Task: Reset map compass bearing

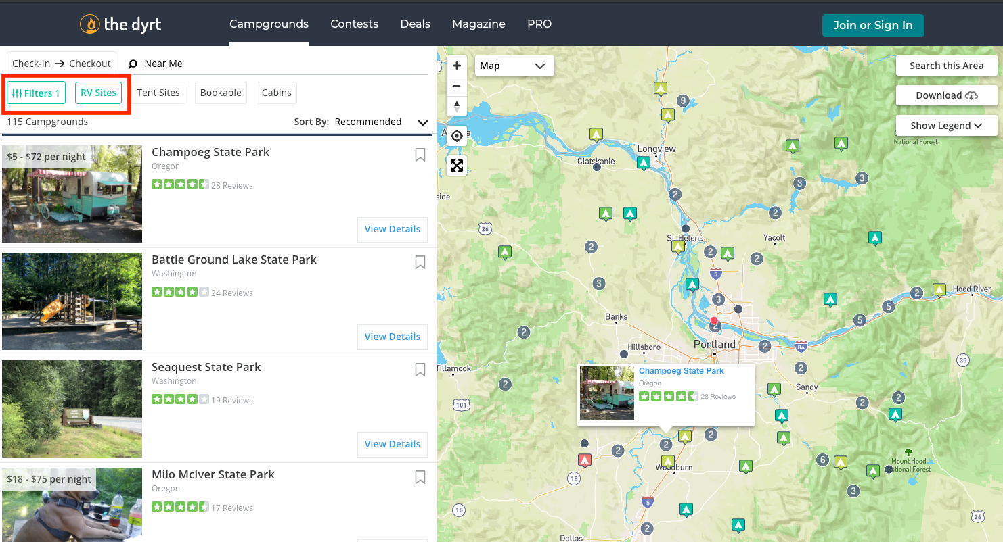Action: pos(457,106)
